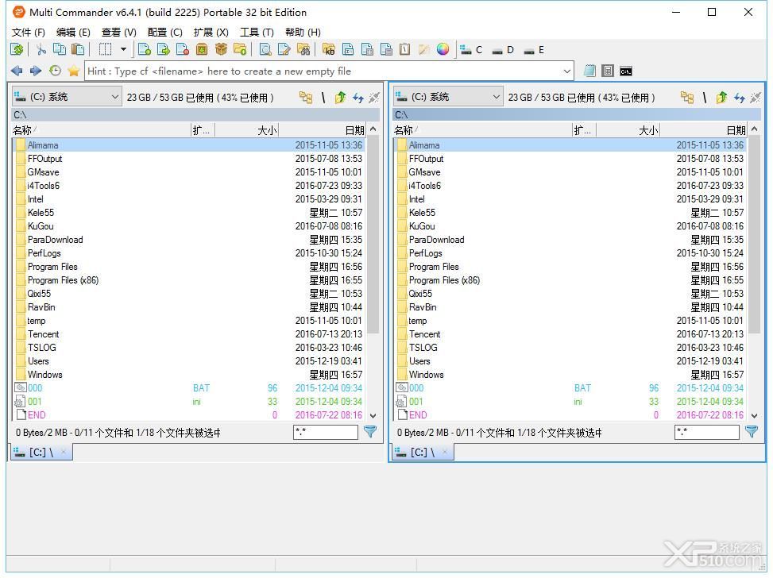This screenshot has height=578, width=773.
Task: Open the 文件 (F) menu
Action: (29, 33)
